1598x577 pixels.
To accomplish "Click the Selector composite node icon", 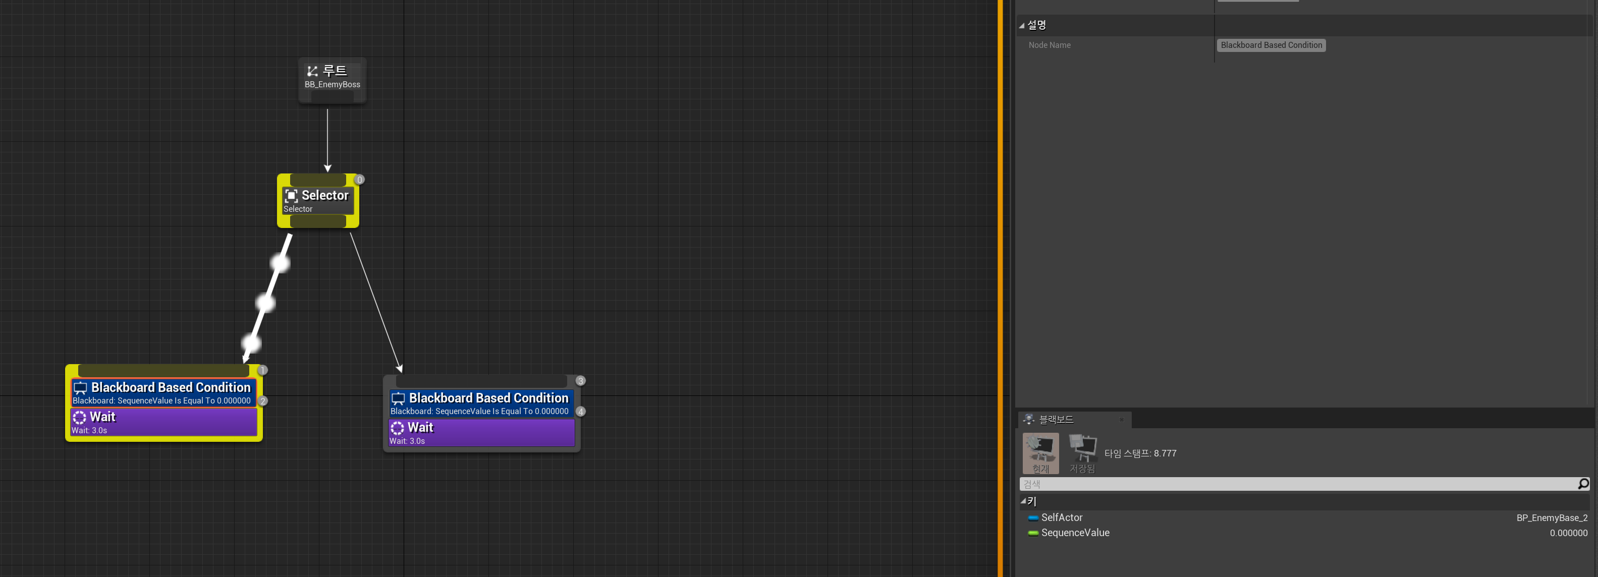I will click(292, 196).
